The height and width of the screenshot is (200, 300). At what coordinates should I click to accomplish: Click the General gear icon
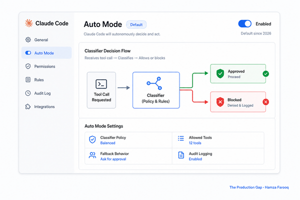(28, 39)
